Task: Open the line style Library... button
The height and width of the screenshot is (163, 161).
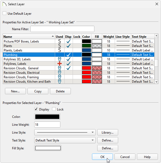Action: (108, 132)
